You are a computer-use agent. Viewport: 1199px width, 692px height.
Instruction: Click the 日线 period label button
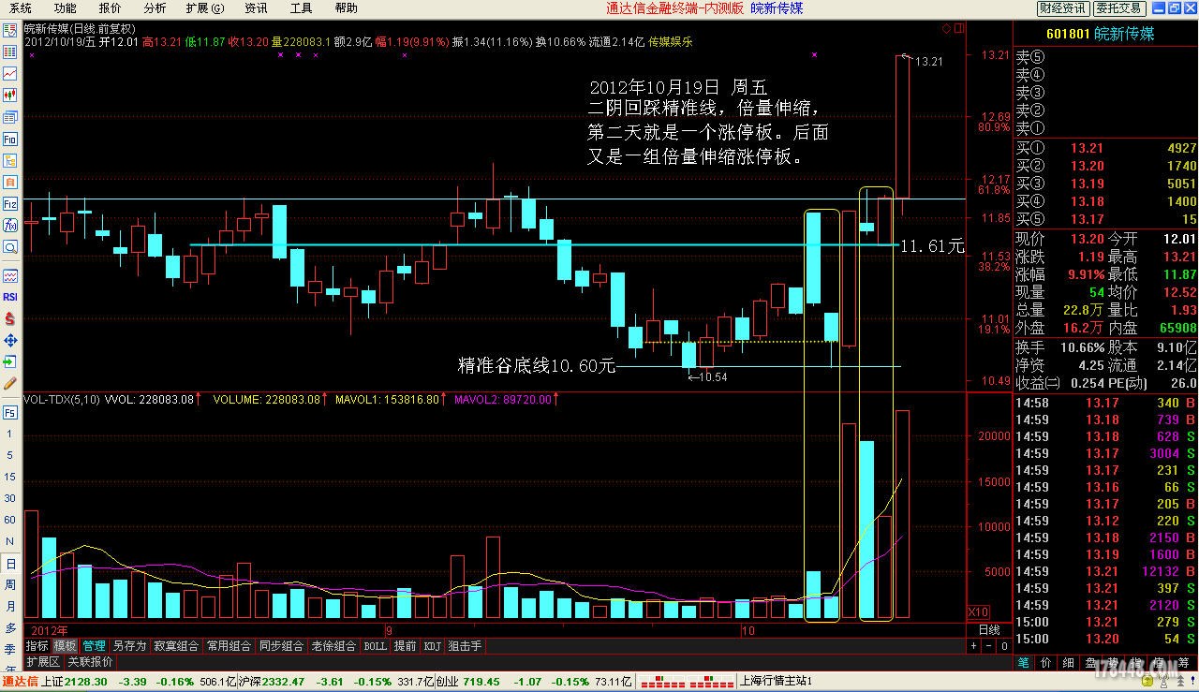point(989,630)
